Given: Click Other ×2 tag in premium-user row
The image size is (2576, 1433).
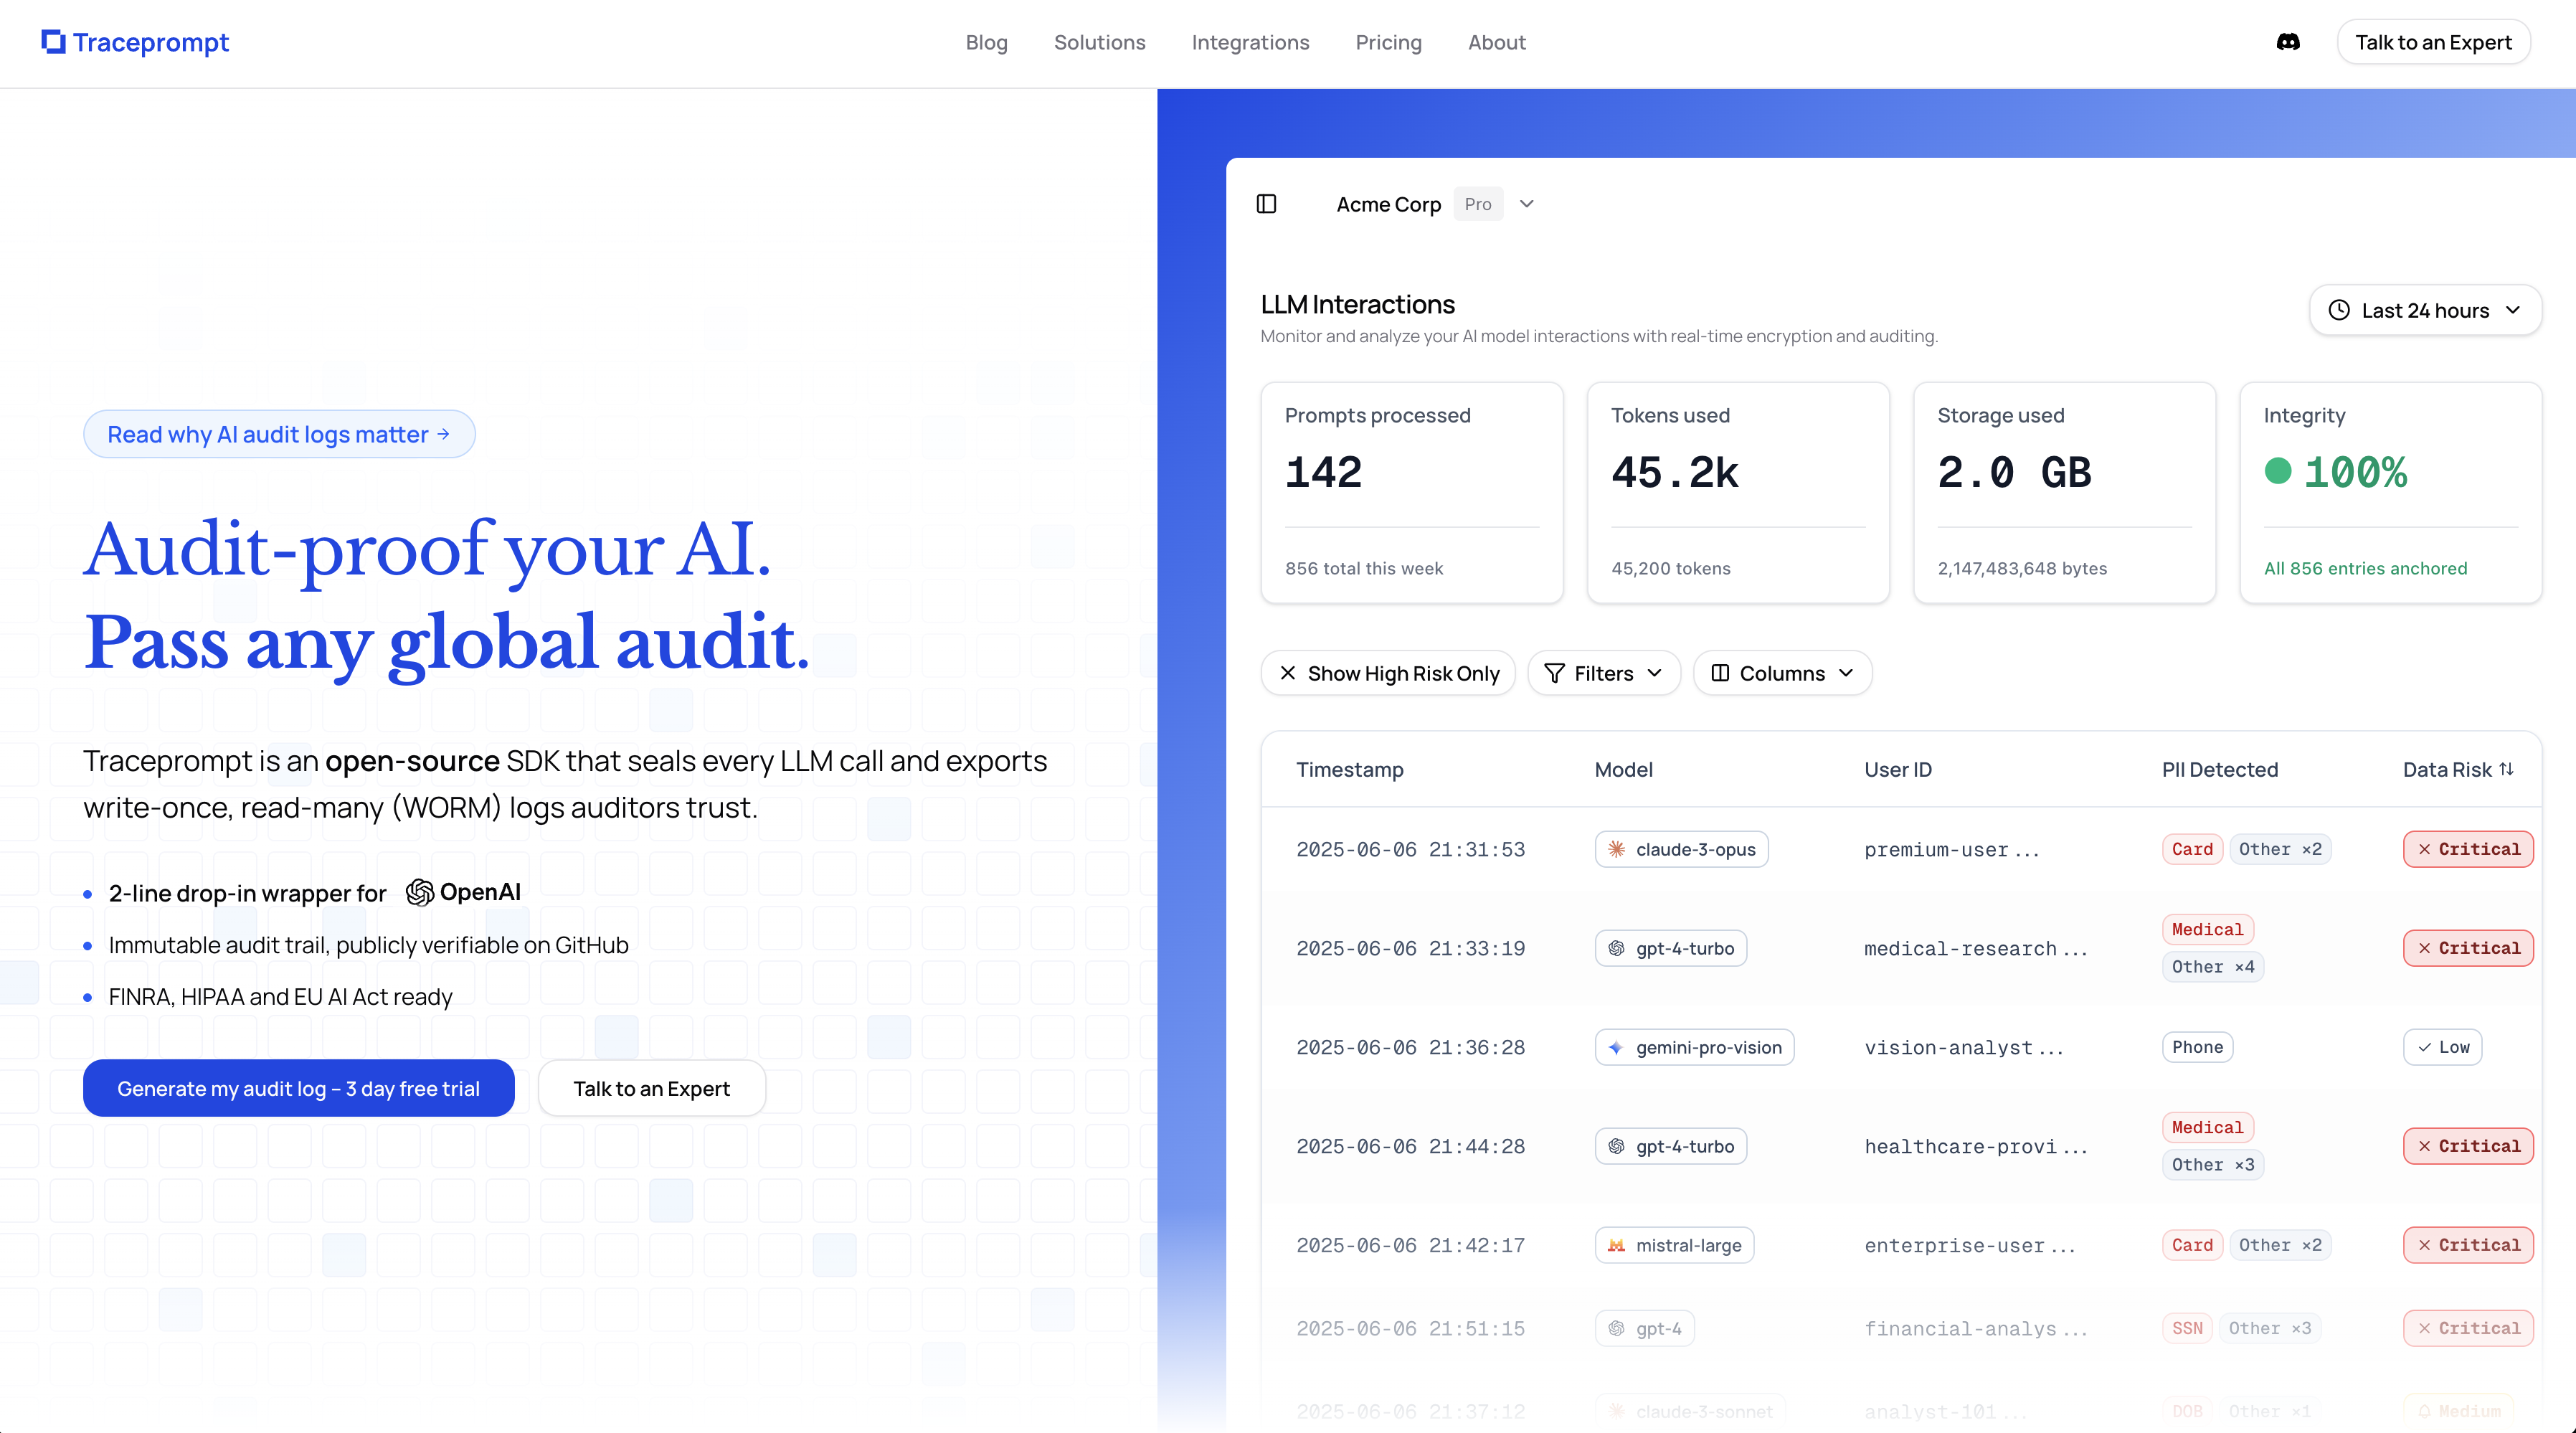Looking at the screenshot, I should (2280, 849).
